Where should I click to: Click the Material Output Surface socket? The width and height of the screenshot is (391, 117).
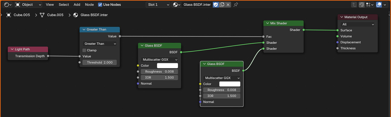(x=337, y=30)
